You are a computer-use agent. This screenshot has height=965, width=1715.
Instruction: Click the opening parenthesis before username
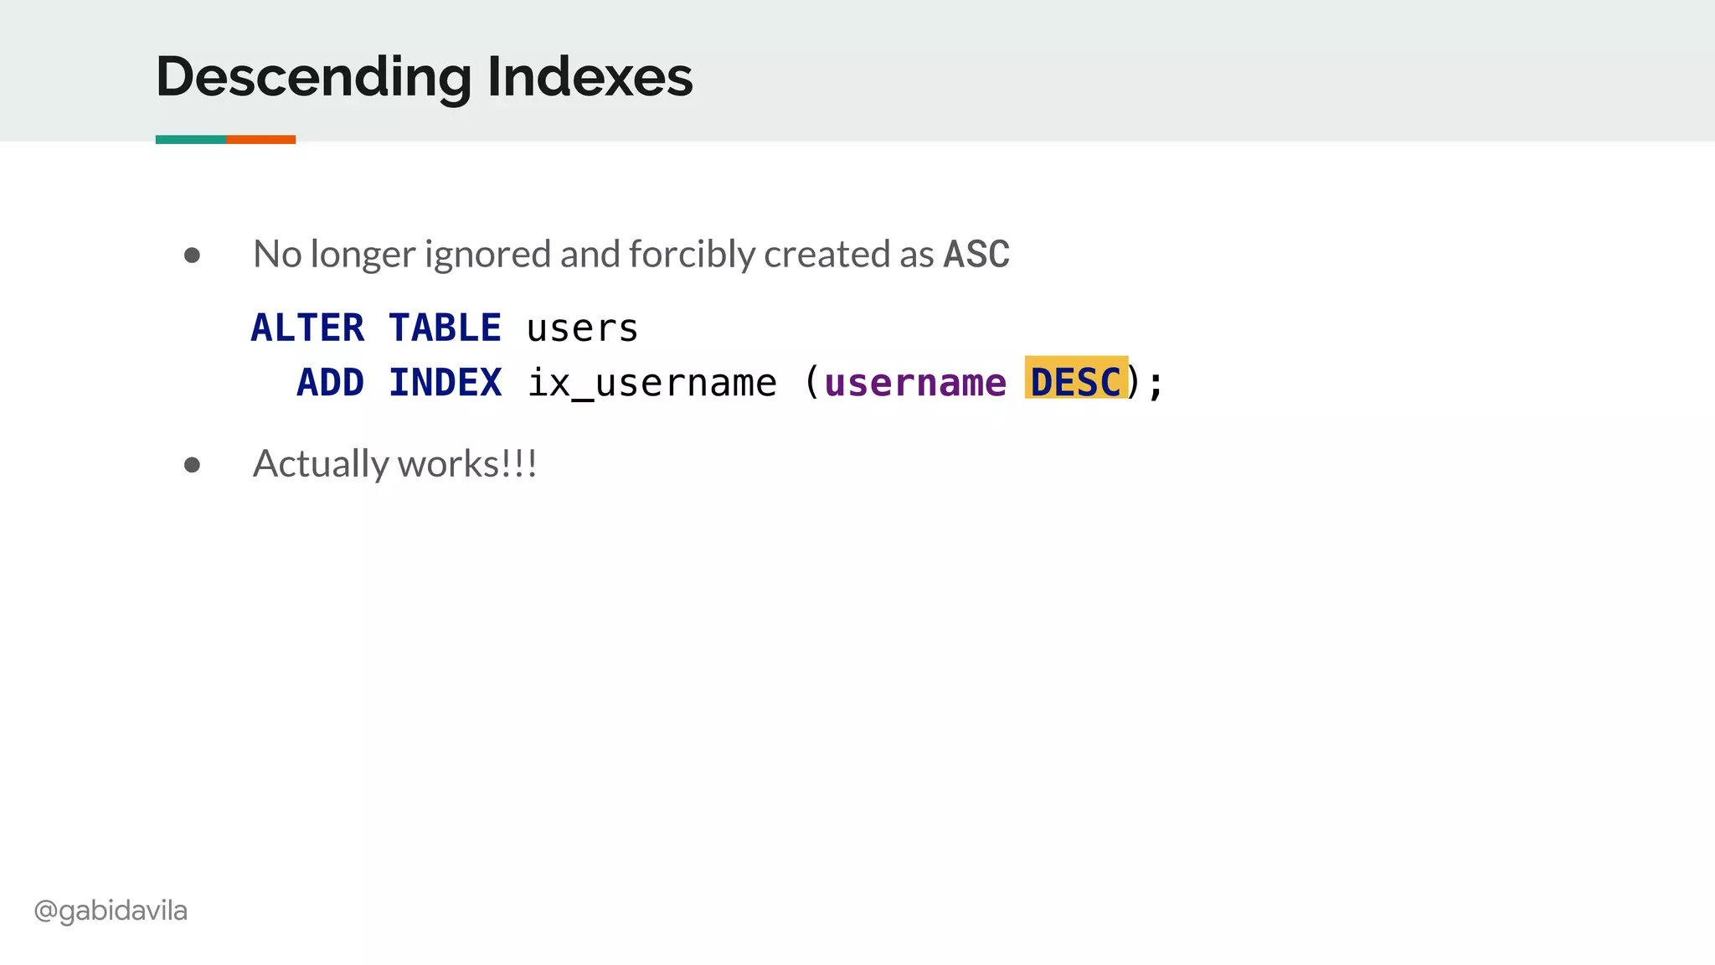(811, 383)
